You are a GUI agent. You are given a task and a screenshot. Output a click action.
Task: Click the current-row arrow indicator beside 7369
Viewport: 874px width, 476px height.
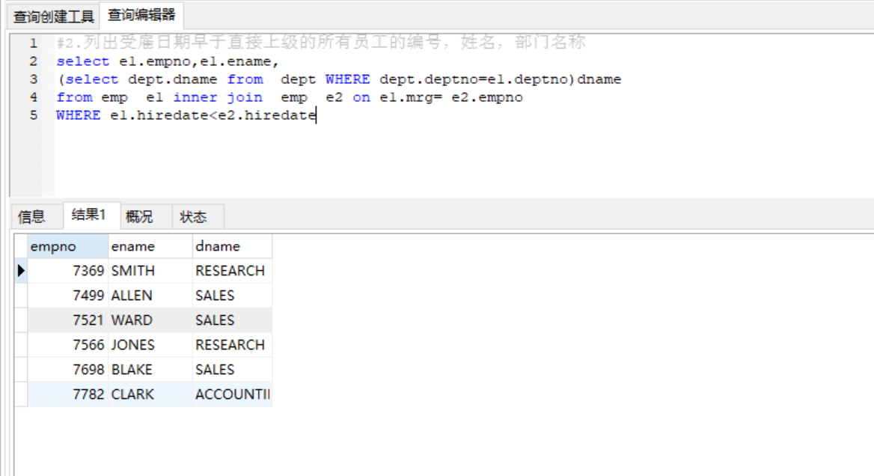(21, 271)
